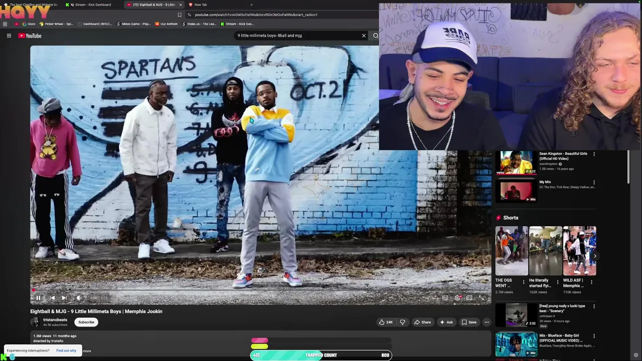This screenshot has width=642, height=361.
Task: Toggle closed captions in the player
Action: click(445, 298)
